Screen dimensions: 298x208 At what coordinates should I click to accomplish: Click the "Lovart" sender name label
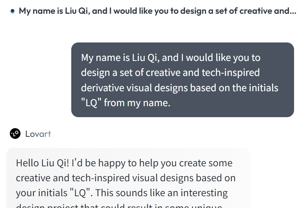pos(38,134)
